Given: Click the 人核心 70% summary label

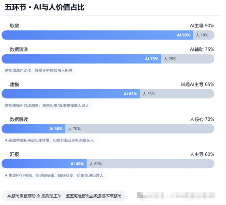Looking at the screenshot, I should 202,119.
